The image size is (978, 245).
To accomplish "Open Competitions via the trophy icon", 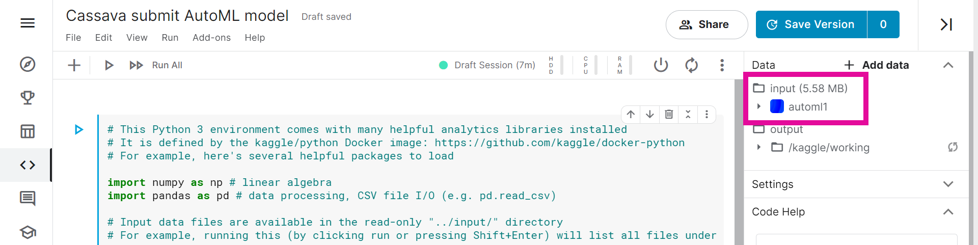I will coord(28,98).
